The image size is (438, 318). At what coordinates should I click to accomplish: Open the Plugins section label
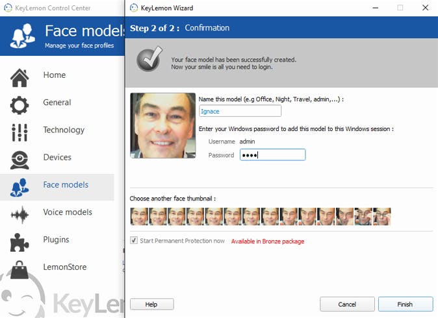pos(56,239)
